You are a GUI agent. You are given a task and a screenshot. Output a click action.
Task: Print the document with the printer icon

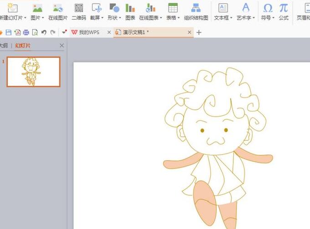[26, 32]
